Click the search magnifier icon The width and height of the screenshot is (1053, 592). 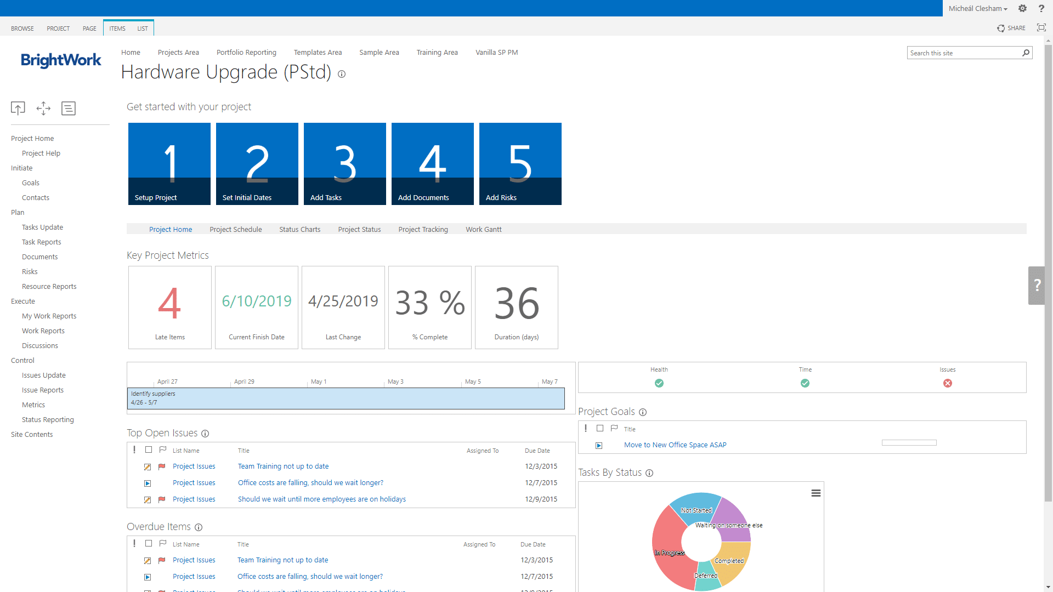pyautogui.click(x=1026, y=53)
